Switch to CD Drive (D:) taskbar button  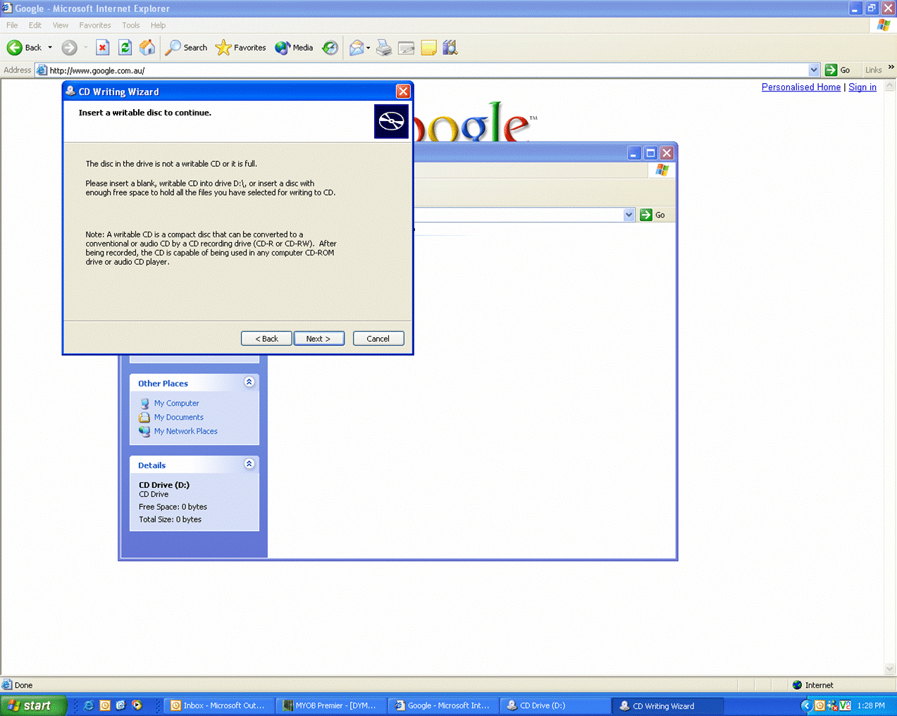click(555, 705)
